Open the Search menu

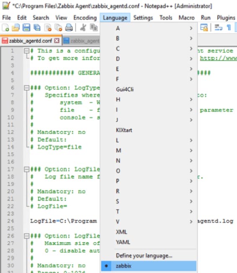(x=41, y=18)
